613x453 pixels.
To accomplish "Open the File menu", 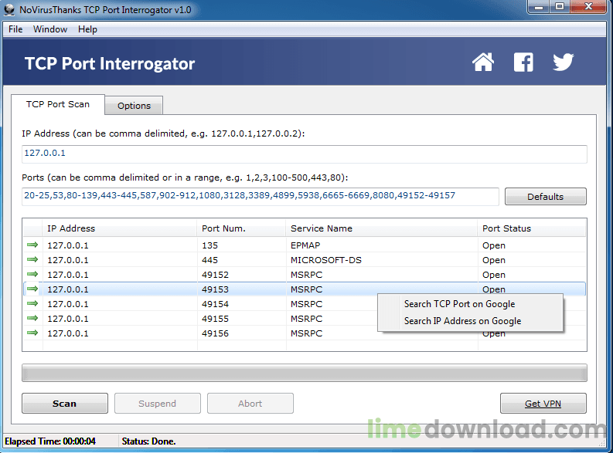I will (x=15, y=29).
